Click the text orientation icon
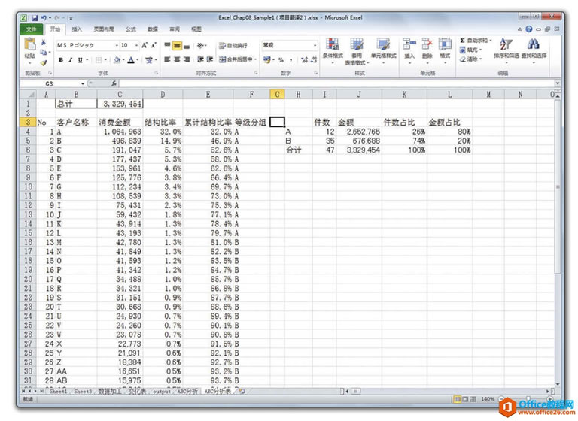This screenshot has width=578, height=421. coord(200,45)
